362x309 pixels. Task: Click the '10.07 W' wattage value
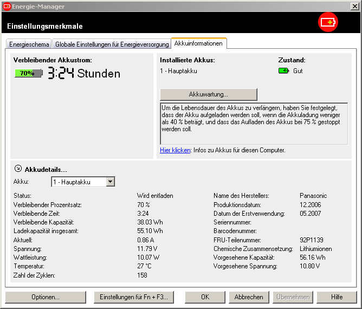pyautogui.click(x=148, y=257)
